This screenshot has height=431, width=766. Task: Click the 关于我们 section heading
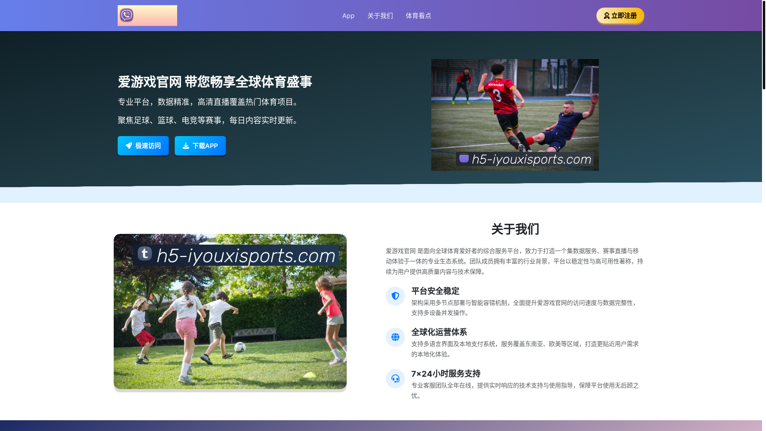(515, 229)
